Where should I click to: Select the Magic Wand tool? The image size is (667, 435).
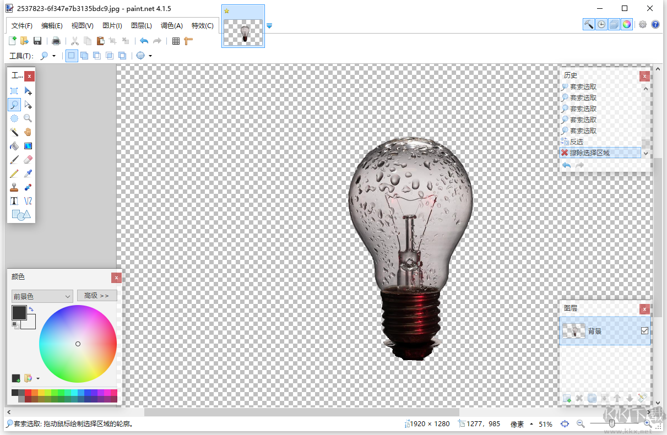pos(14,132)
